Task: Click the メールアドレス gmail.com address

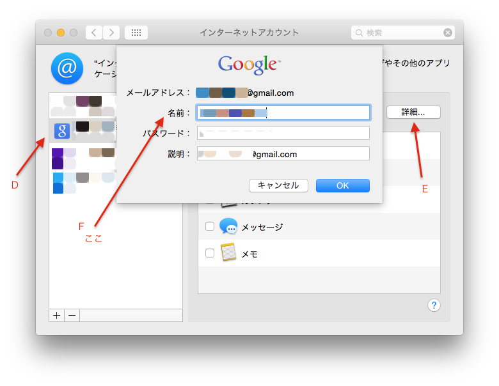Action: [245, 93]
